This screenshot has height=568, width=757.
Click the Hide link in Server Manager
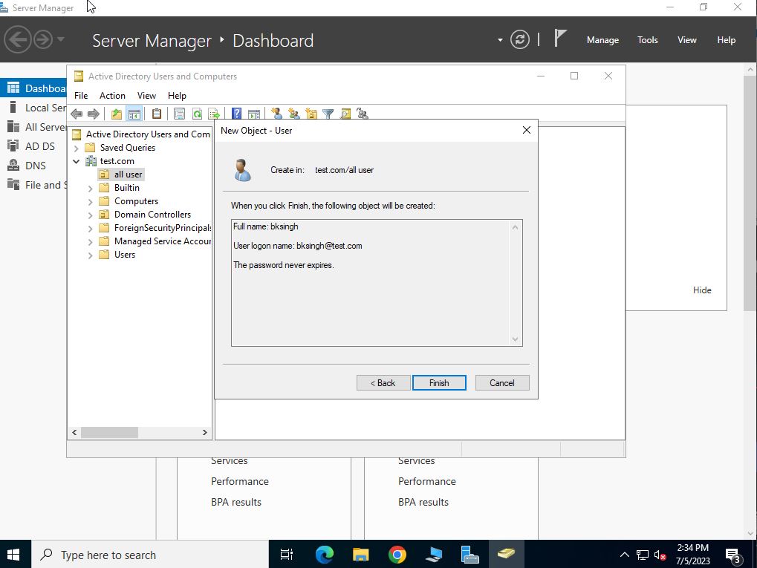[702, 290]
